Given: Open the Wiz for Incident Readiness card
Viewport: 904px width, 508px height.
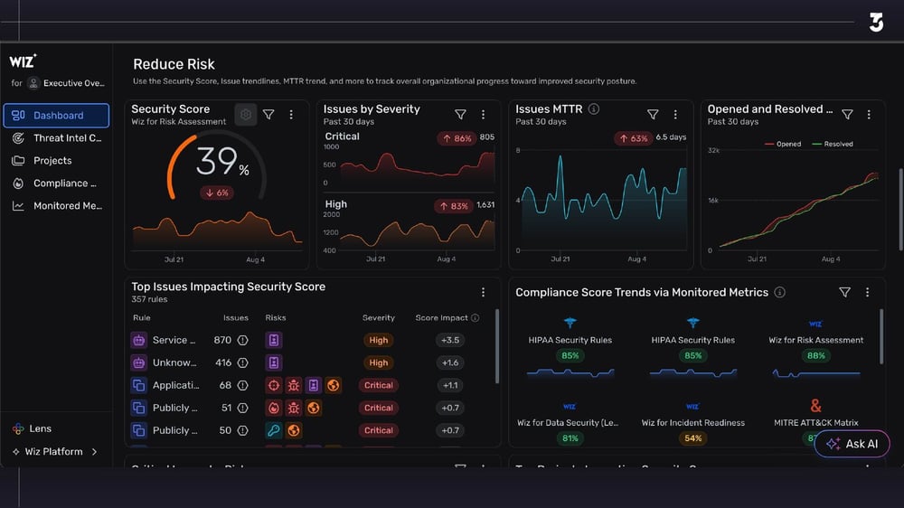Looking at the screenshot, I should pos(693,424).
